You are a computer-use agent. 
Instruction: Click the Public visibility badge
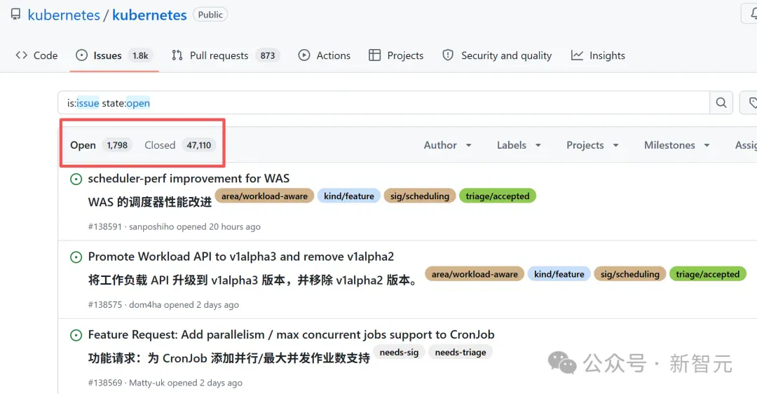[210, 15]
